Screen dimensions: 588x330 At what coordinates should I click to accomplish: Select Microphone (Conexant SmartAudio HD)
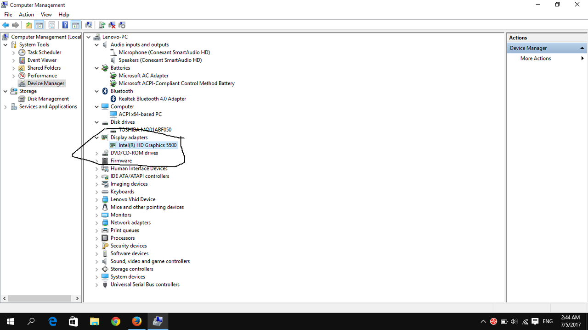click(164, 53)
